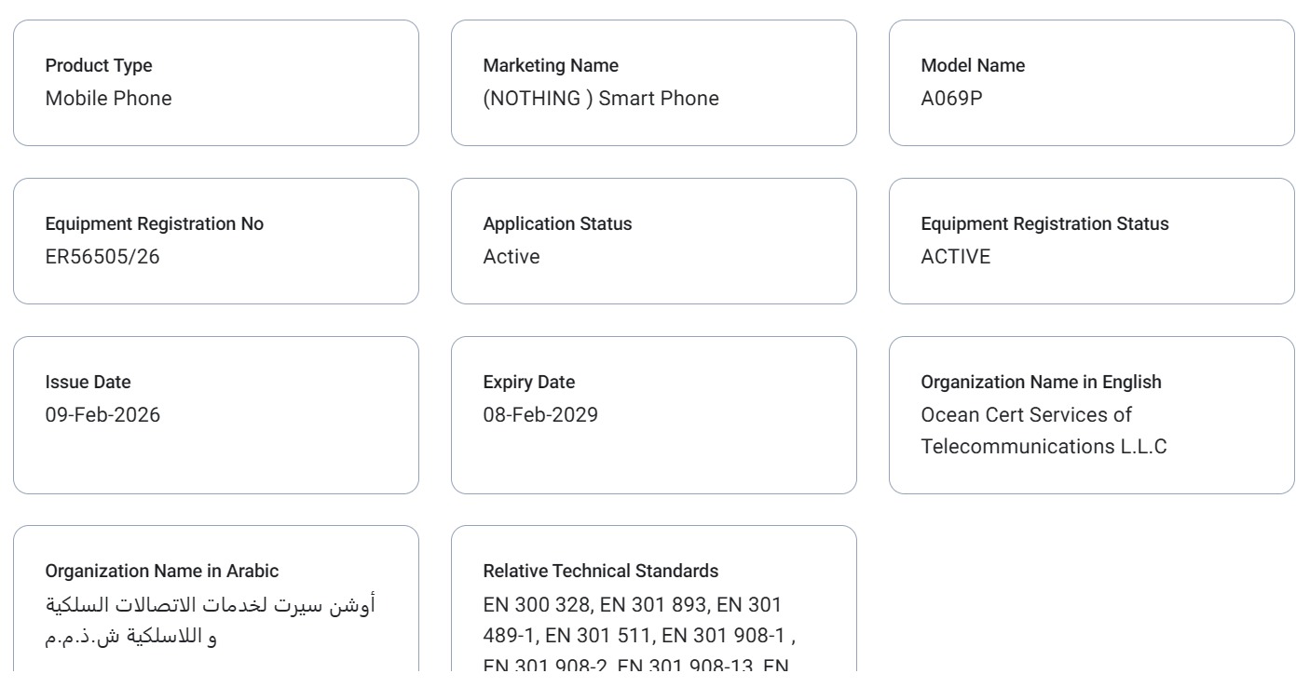Click the Expiry Date label
Screen dimensions: 1296x687
(x=529, y=383)
